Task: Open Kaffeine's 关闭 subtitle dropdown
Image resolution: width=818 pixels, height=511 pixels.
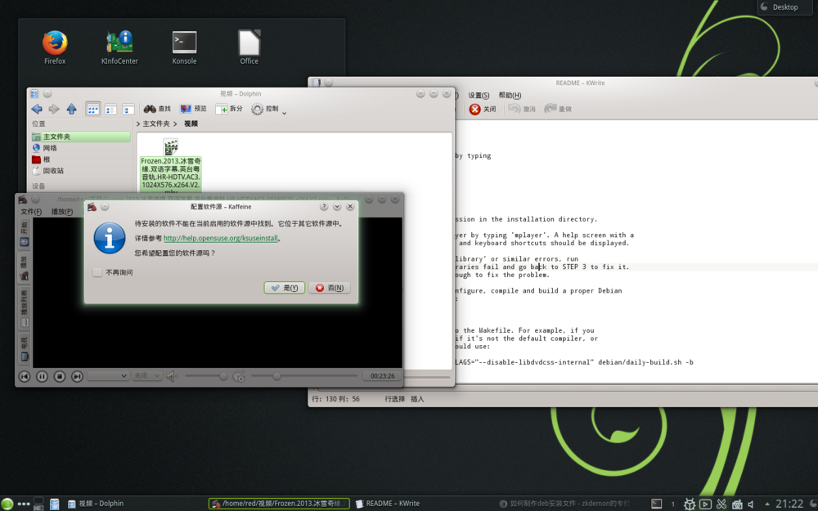Action: pos(146,376)
